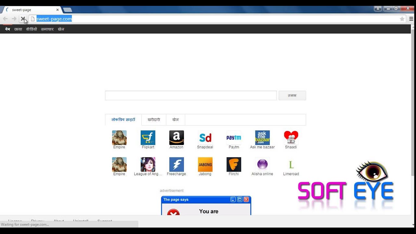The height and width of the screenshot is (234, 416).
Task: Stop page loading with X button
Action: point(23,19)
